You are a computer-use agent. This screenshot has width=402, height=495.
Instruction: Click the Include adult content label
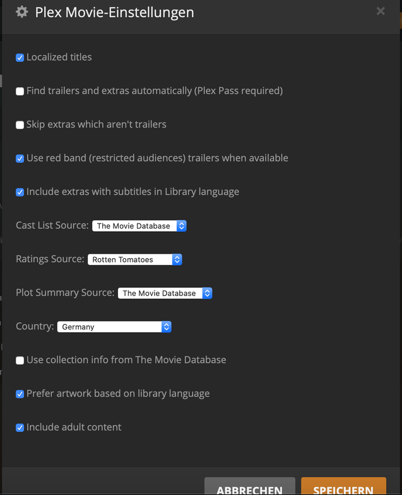(x=74, y=427)
